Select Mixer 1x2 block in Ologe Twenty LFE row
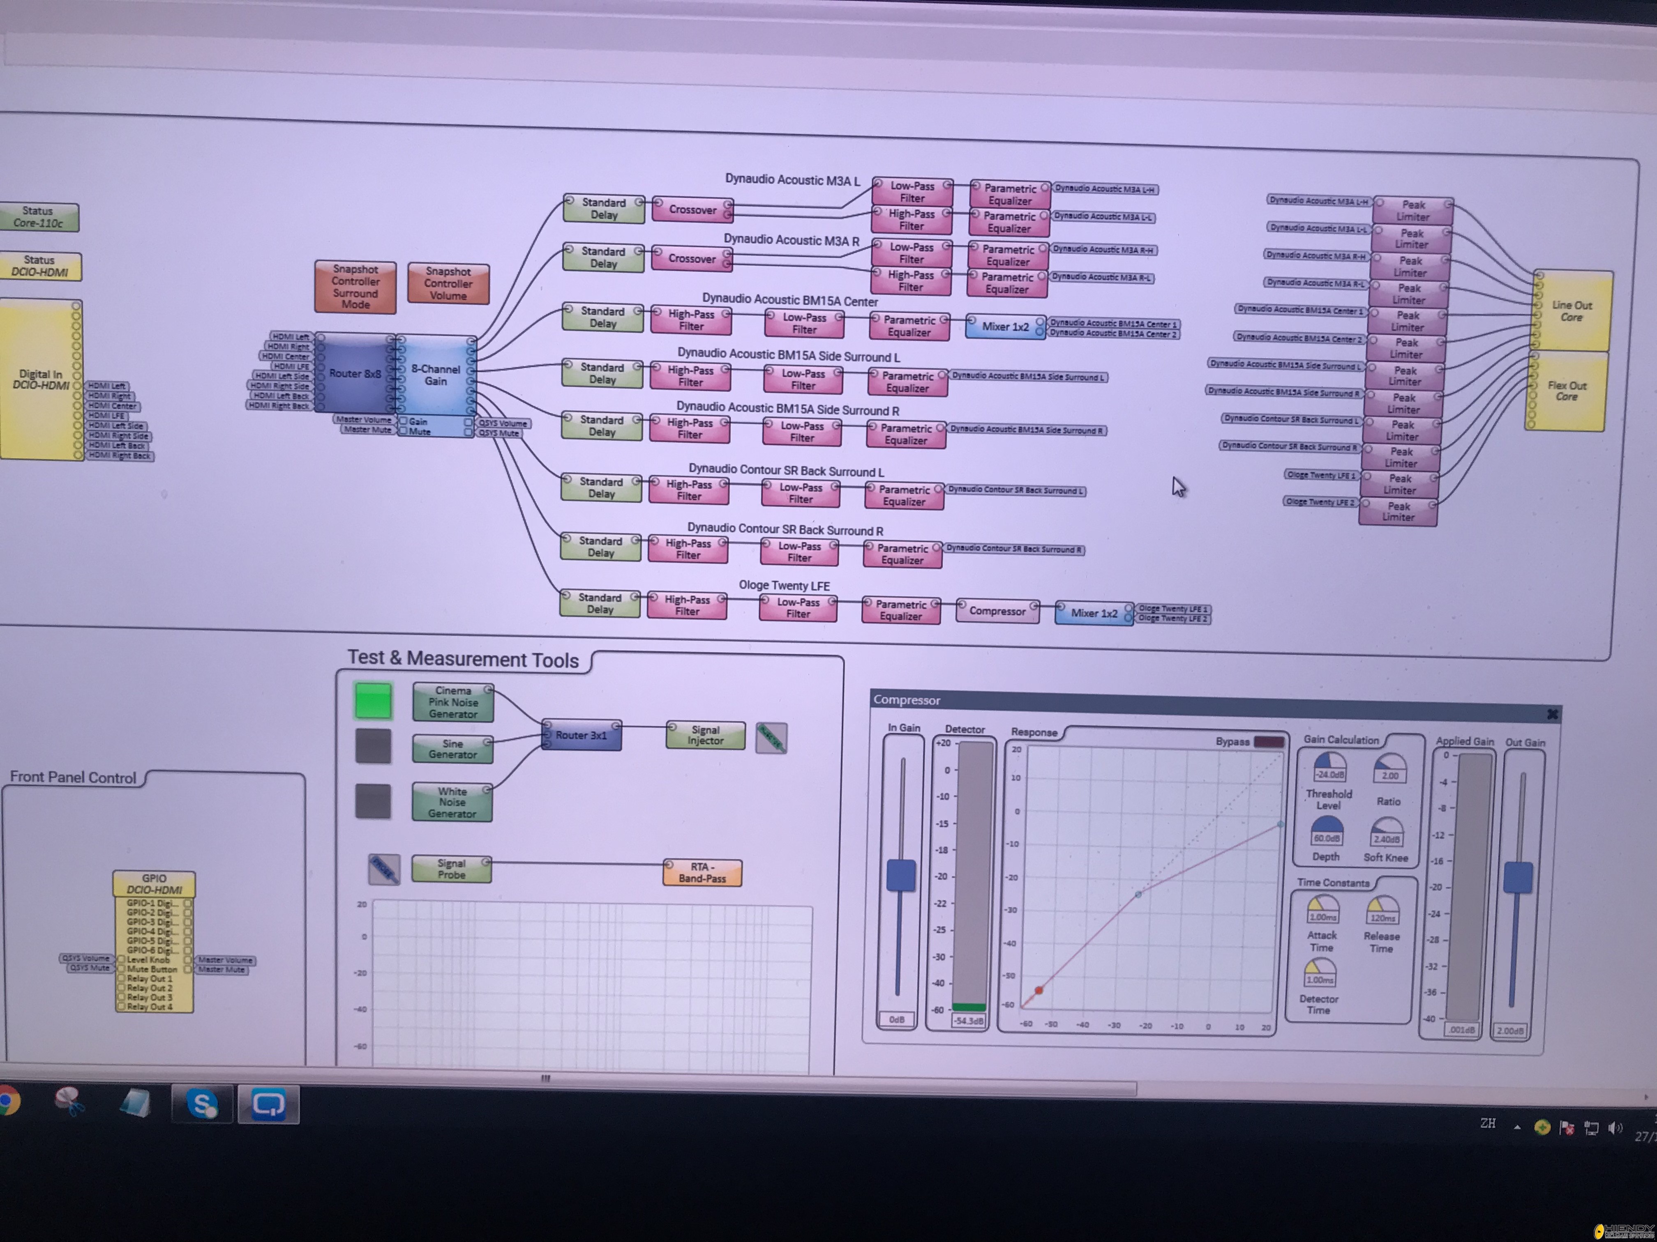Screen dimensions: 1657x1242 click(x=1094, y=613)
